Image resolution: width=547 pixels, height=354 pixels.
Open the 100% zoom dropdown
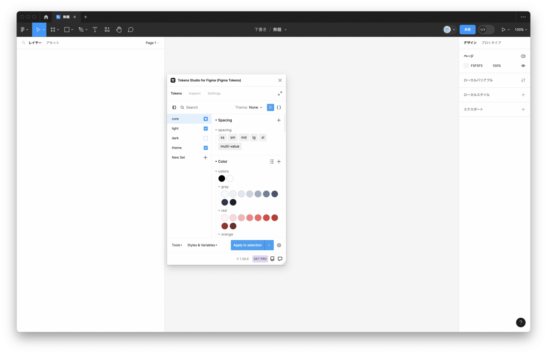(x=521, y=30)
